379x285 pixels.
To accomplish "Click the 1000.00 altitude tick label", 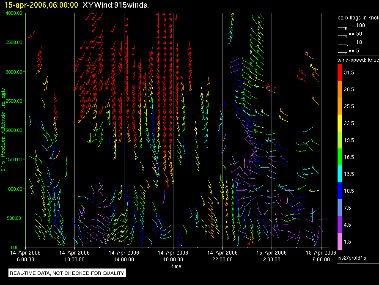I will tap(14, 189).
